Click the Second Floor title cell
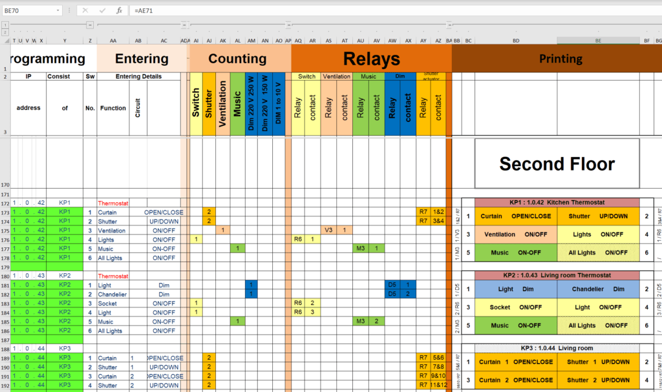 [x=556, y=163]
